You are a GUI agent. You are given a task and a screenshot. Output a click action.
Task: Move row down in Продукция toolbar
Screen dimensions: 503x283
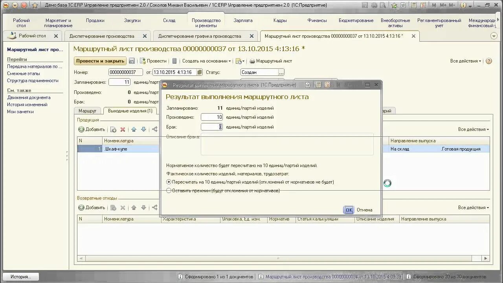[143, 129]
